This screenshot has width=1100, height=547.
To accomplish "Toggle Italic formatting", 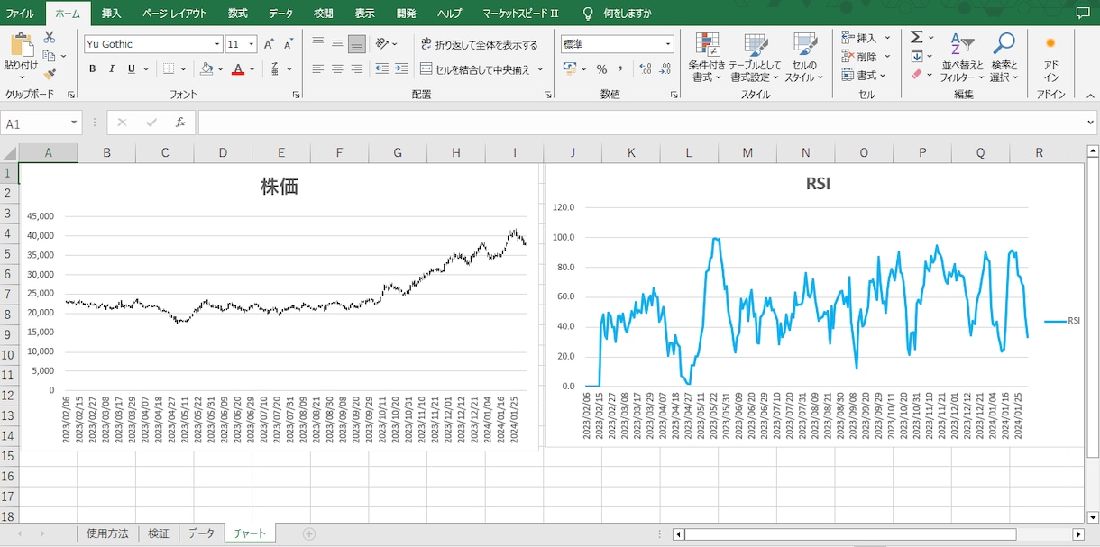I will tap(112, 69).
